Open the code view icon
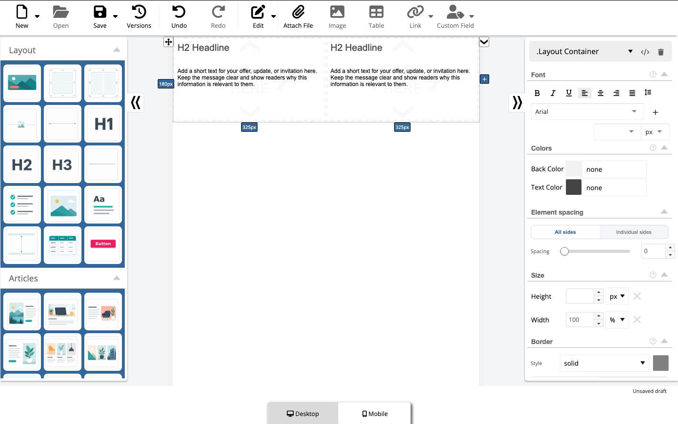 [x=645, y=52]
